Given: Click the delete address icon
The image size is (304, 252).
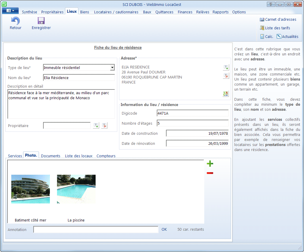Looking at the screenshot, I should pyautogui.click(x=226, y=76).
